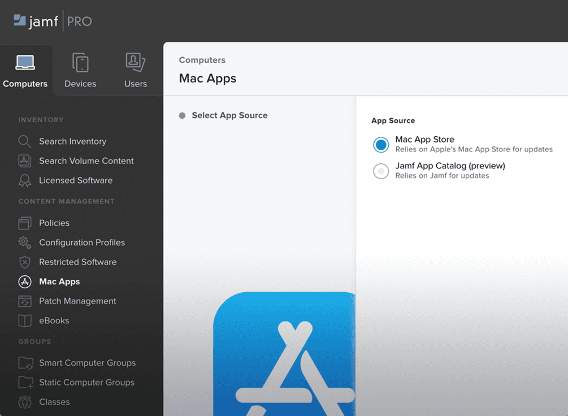Open Search Inventory

62,141
